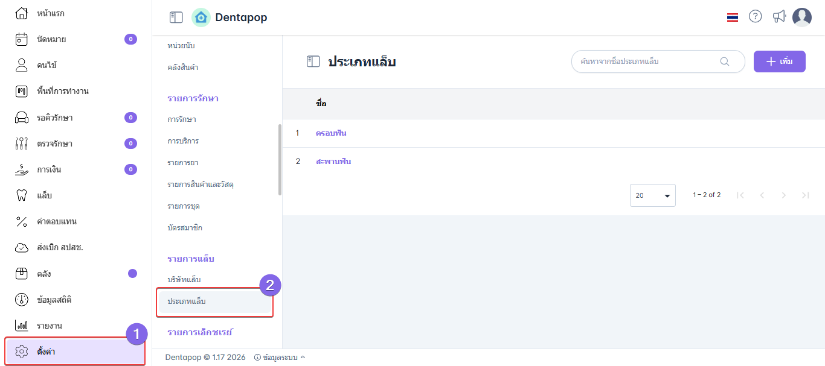The width and height of the screenshot is (825, 366).
Task: Click the patient person icon
Action: [x=22, y=65]
